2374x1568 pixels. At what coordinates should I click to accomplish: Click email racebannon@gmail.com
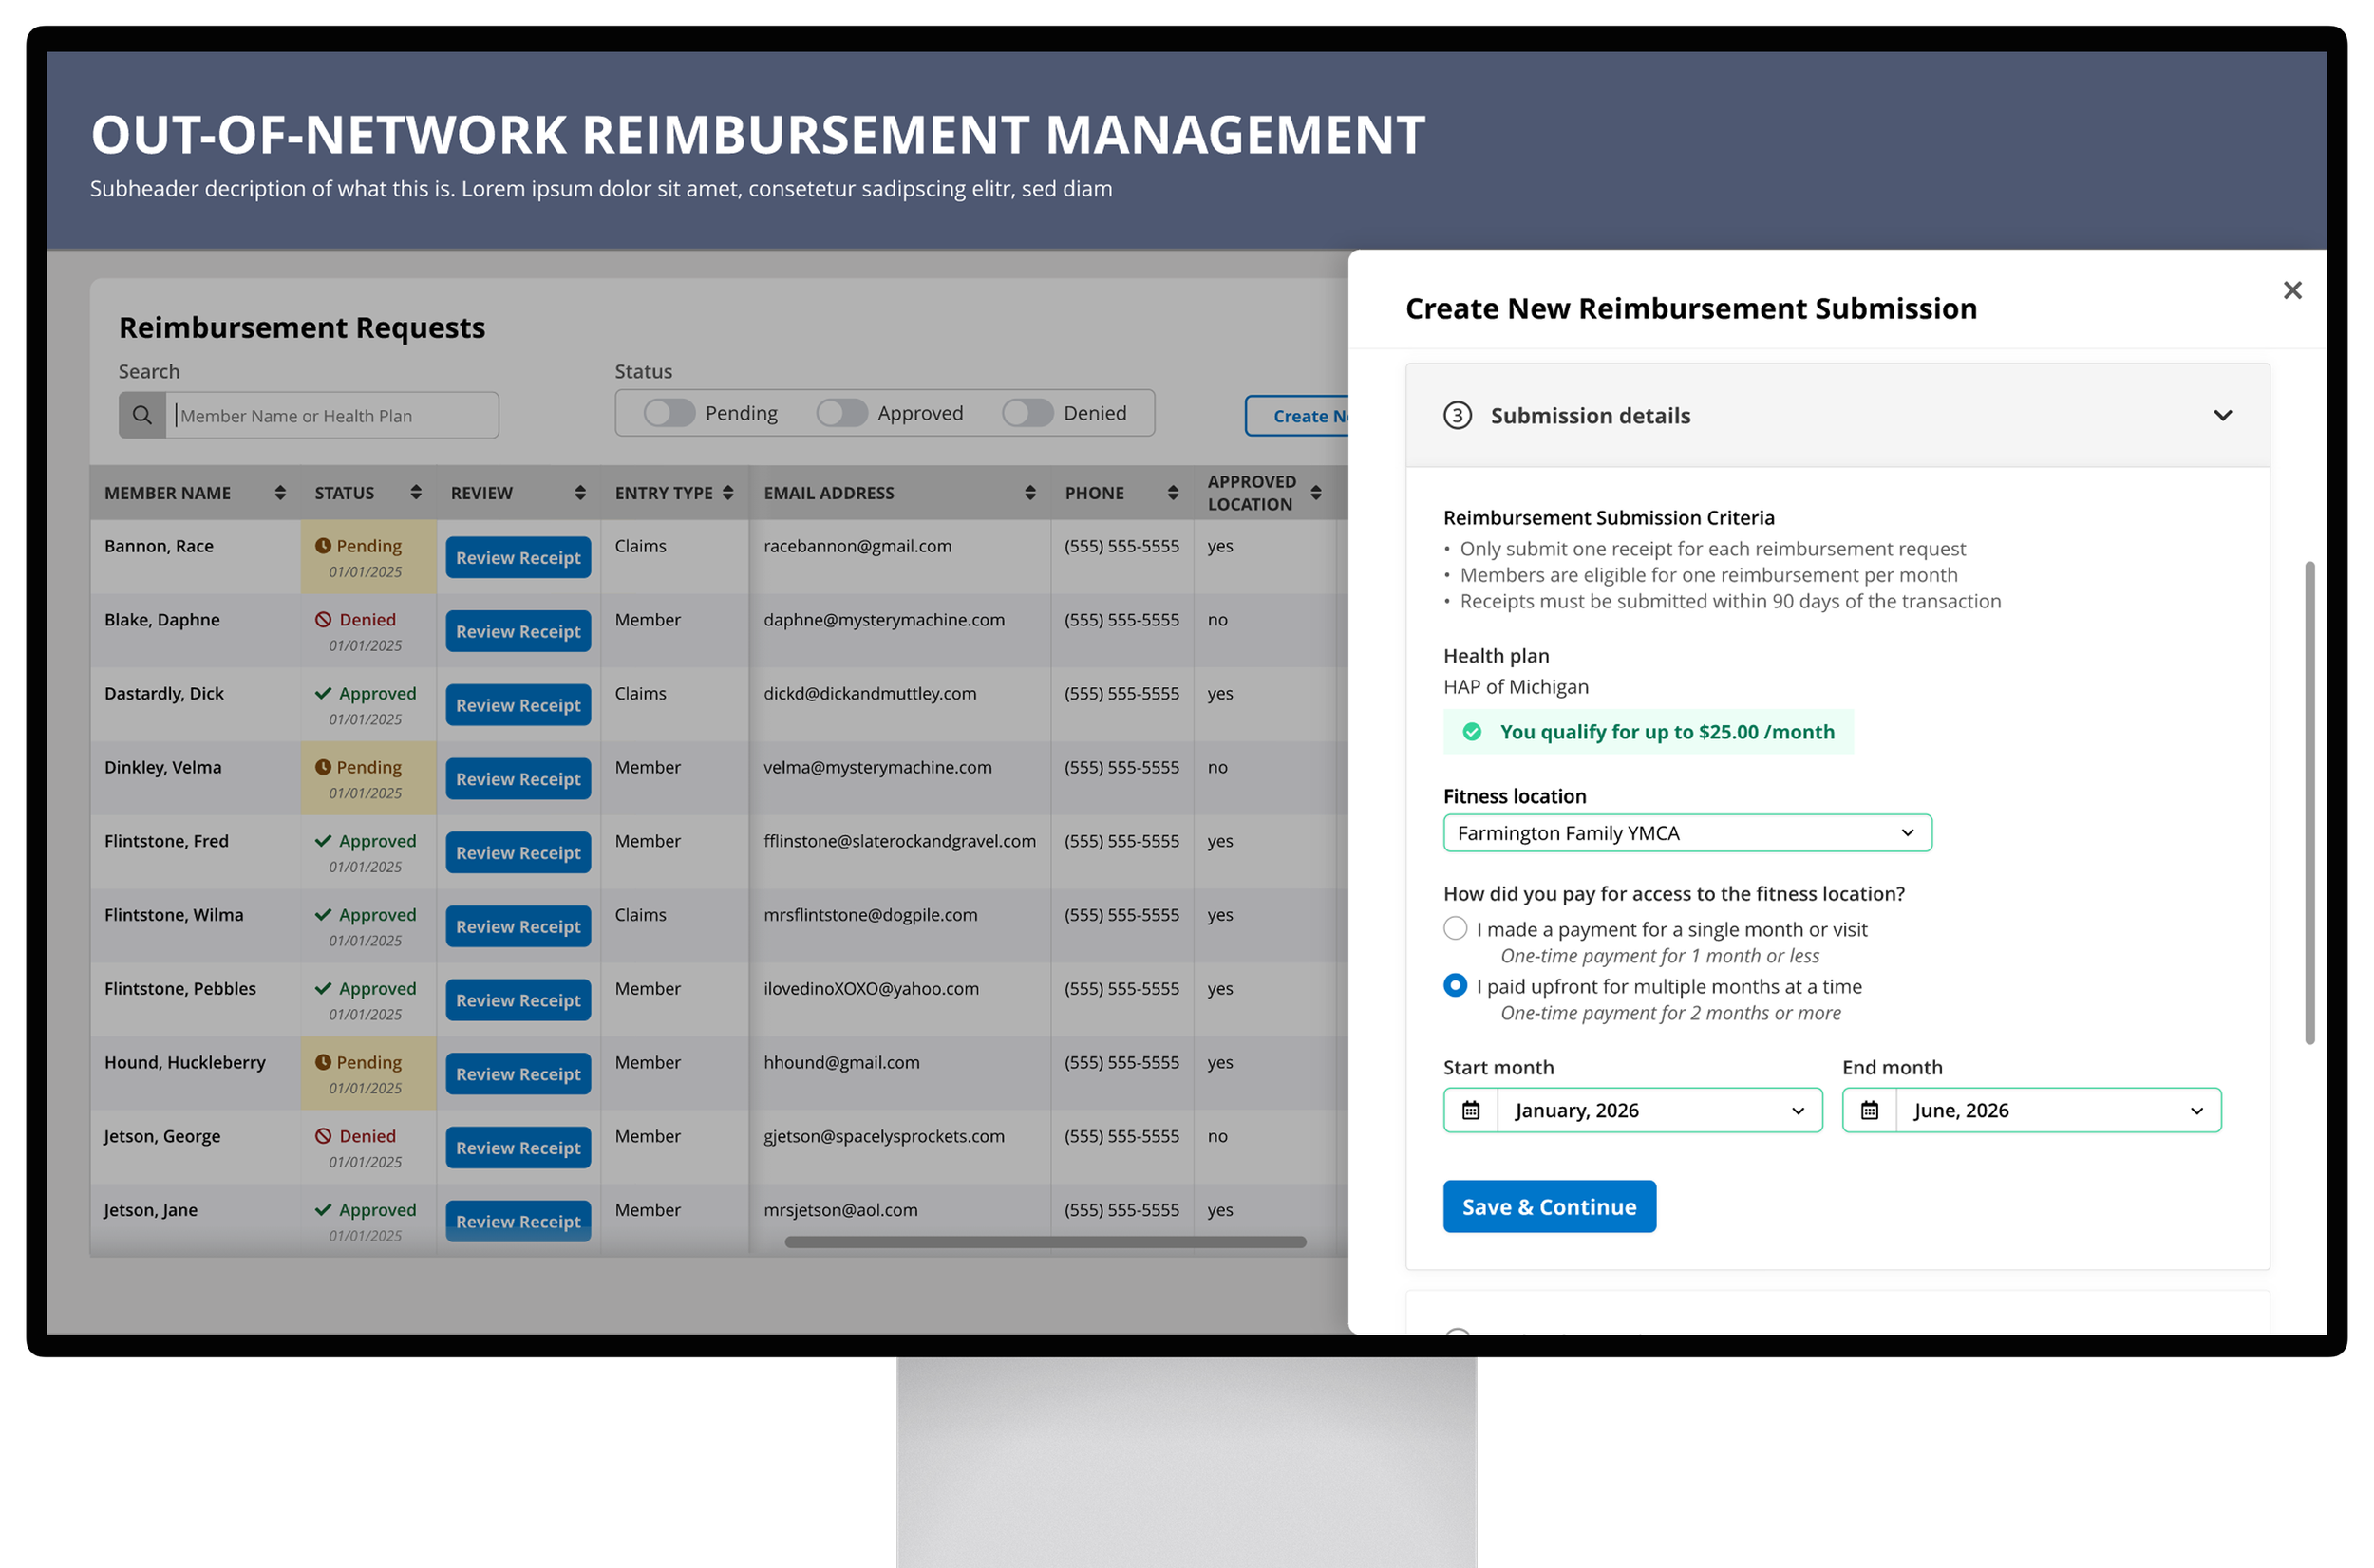click(857, 546)
